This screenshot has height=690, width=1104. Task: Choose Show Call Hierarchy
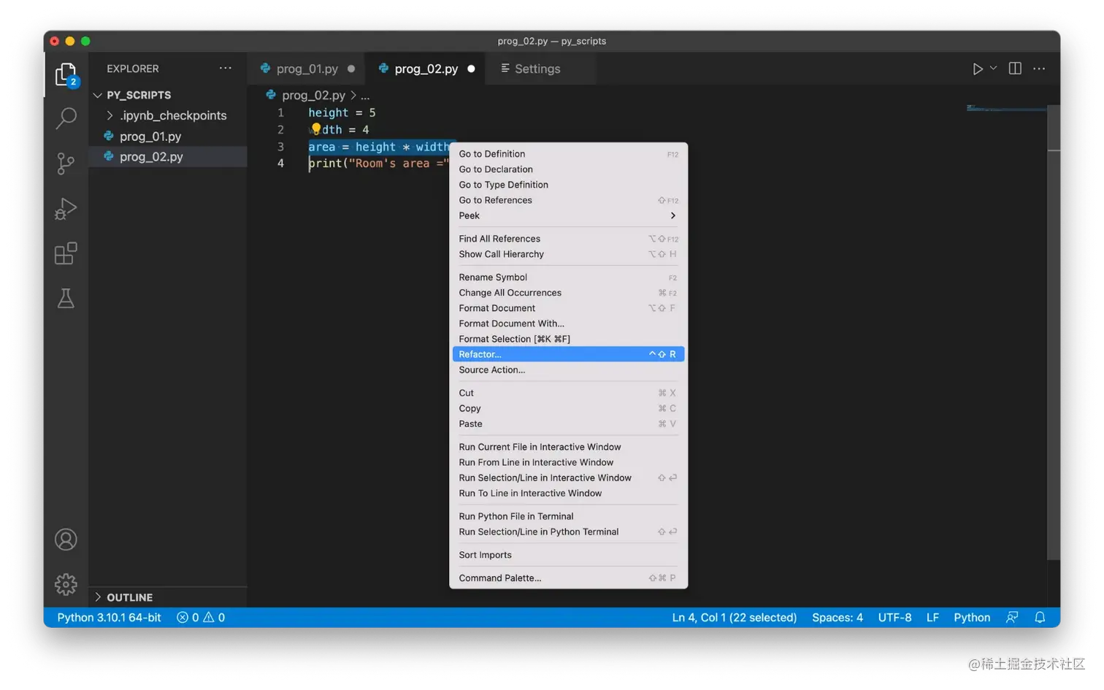coord(568,254)
